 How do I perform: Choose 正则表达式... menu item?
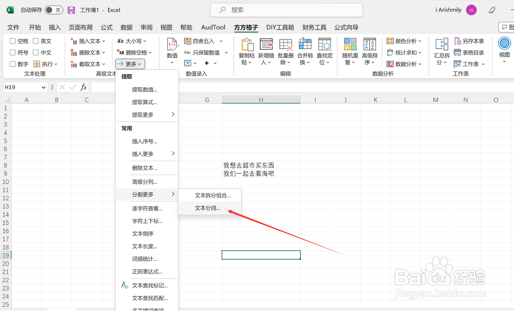tap(147, 271)
